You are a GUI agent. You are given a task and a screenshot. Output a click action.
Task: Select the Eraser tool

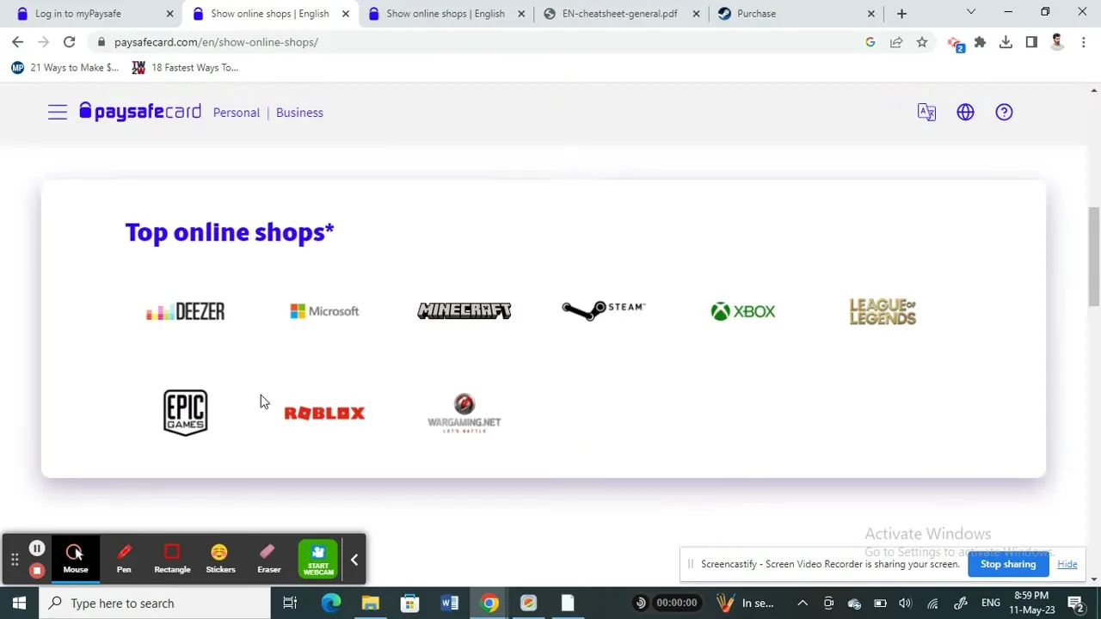pos(268,559)
